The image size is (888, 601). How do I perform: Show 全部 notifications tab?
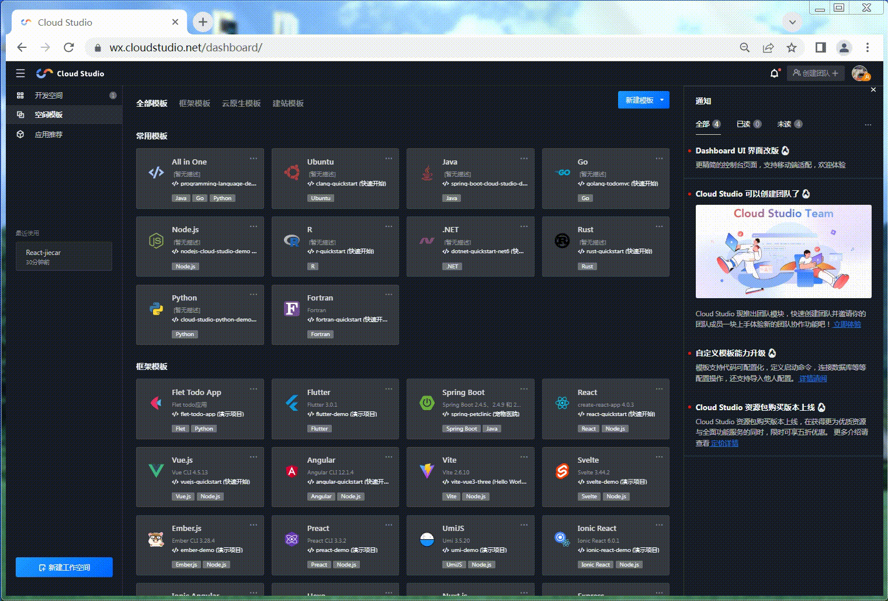pos(708,124)
